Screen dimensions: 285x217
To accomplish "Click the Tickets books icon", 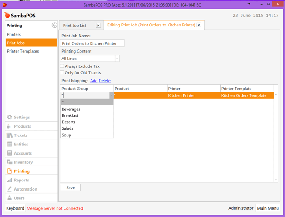I will 10,135.
